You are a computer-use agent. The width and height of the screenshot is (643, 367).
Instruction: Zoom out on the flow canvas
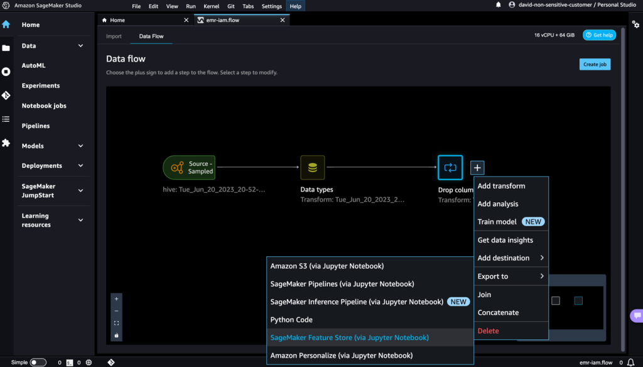pos(116,311)
